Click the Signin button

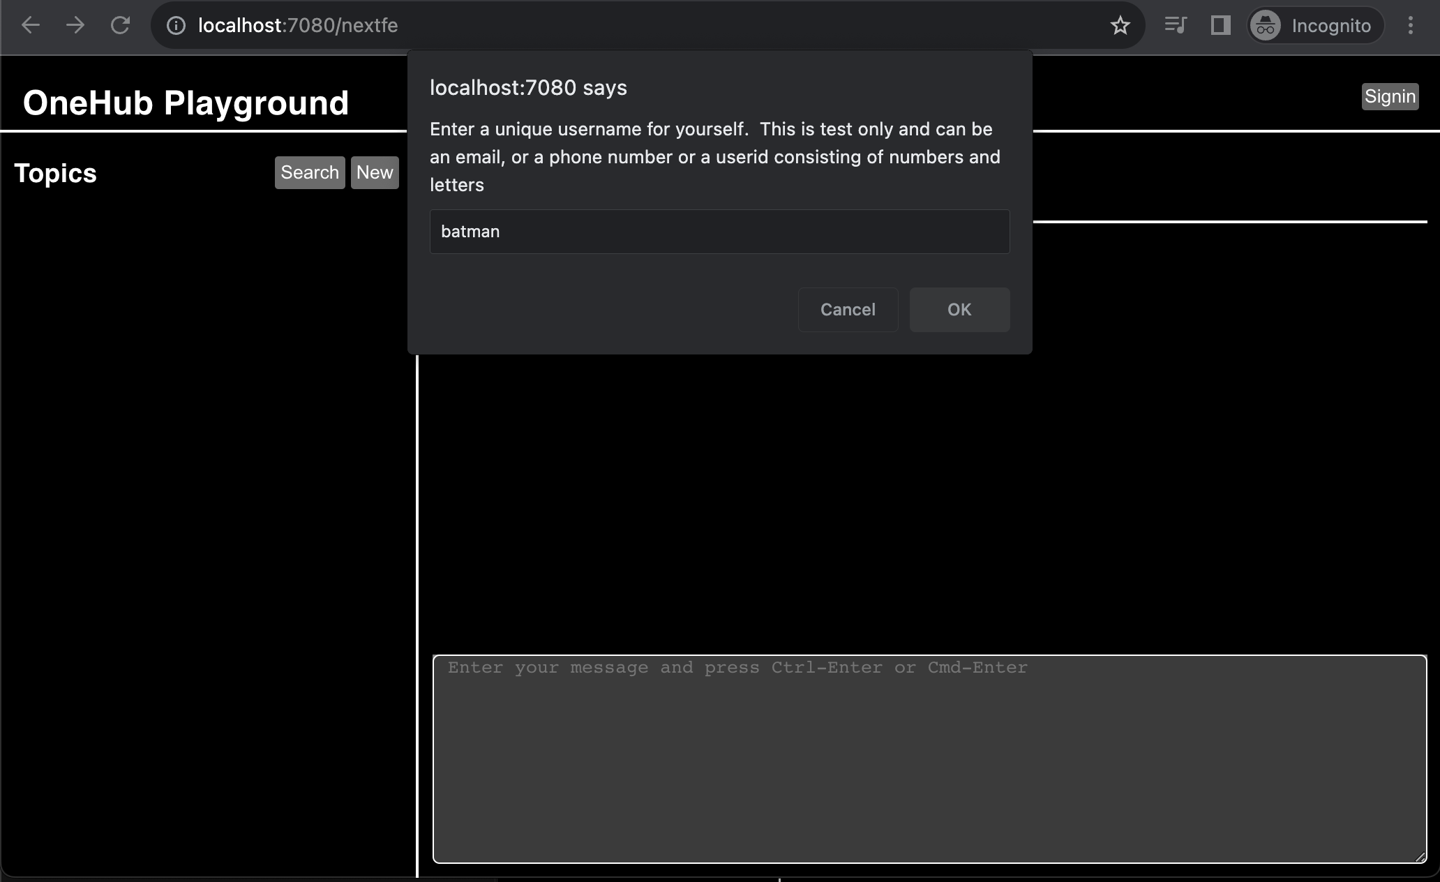click(1390, 96)
